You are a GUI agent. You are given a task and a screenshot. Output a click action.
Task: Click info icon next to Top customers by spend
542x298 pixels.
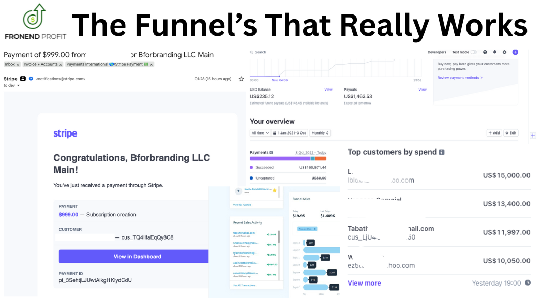(442, 152)
